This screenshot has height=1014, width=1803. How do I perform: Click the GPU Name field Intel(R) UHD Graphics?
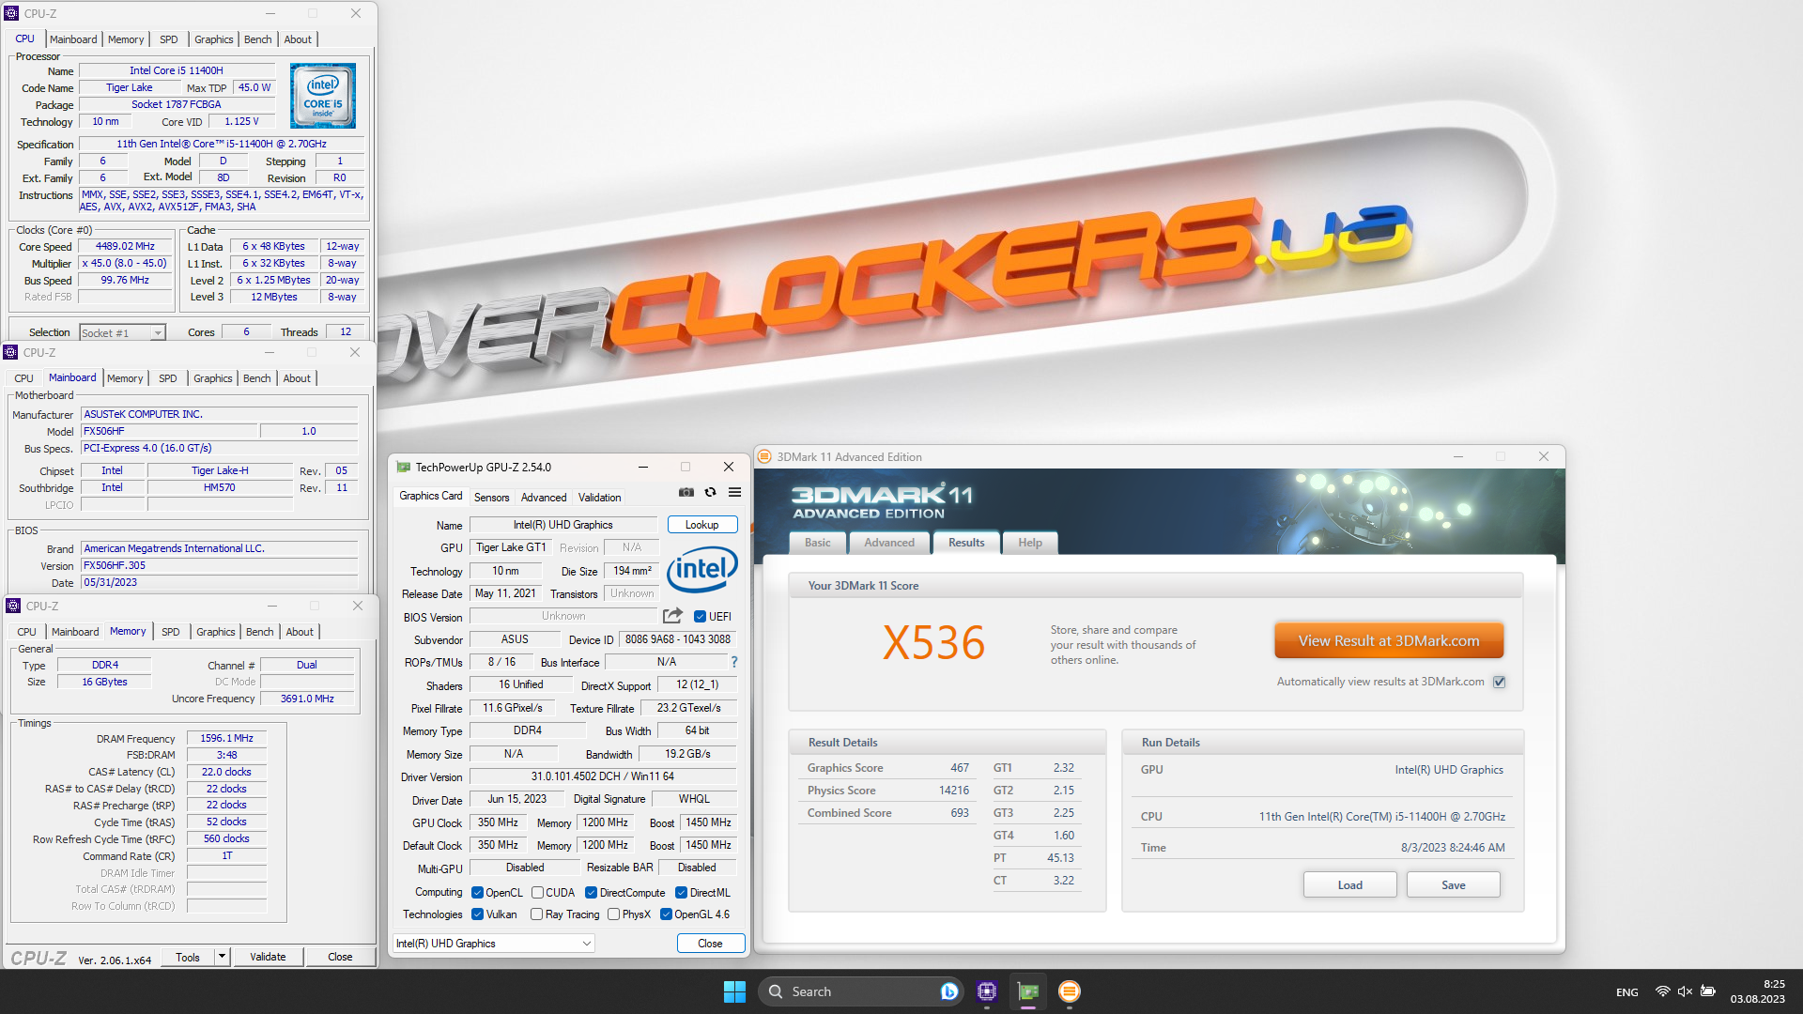tap(563, 525)
